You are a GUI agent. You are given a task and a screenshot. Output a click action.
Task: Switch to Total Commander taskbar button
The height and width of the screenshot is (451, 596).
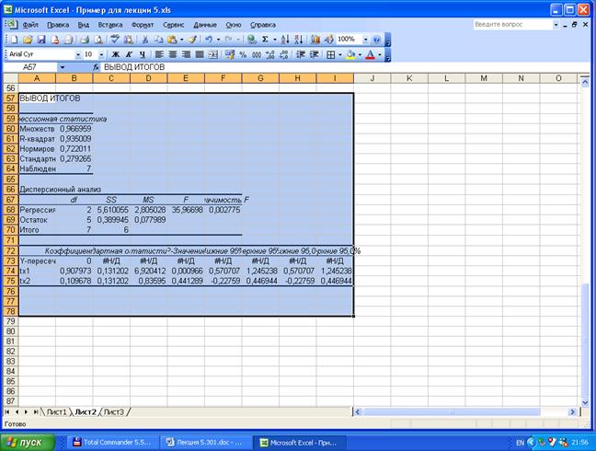tap(113, 442)
